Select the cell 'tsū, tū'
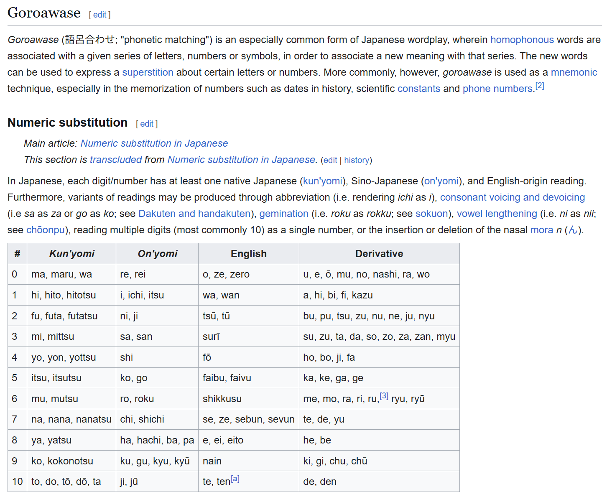607x502 pixels. click(249, 316)
